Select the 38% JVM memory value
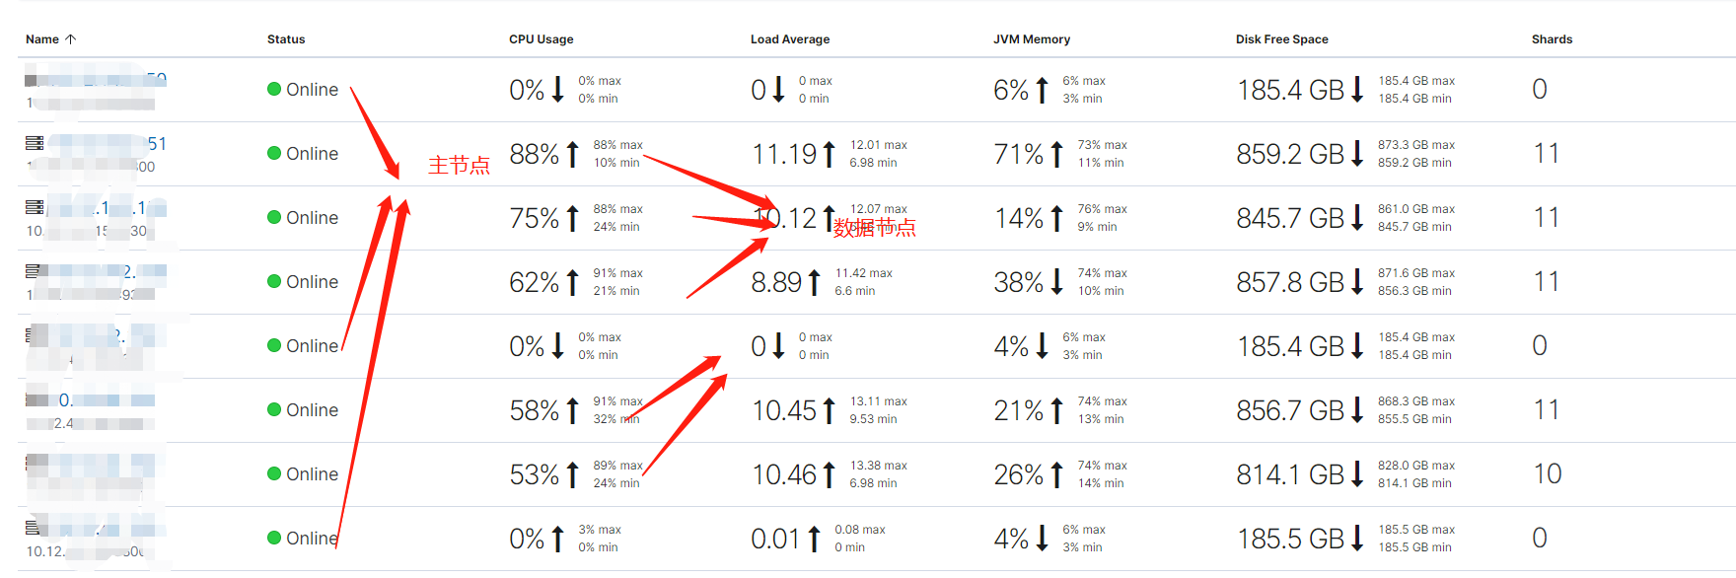 (x=1019, y=282)
